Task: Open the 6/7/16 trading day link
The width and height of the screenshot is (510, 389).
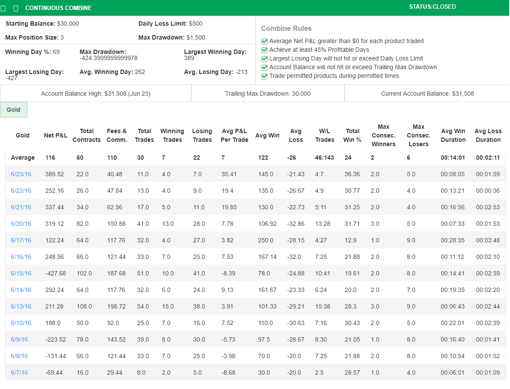Action: 19,372
